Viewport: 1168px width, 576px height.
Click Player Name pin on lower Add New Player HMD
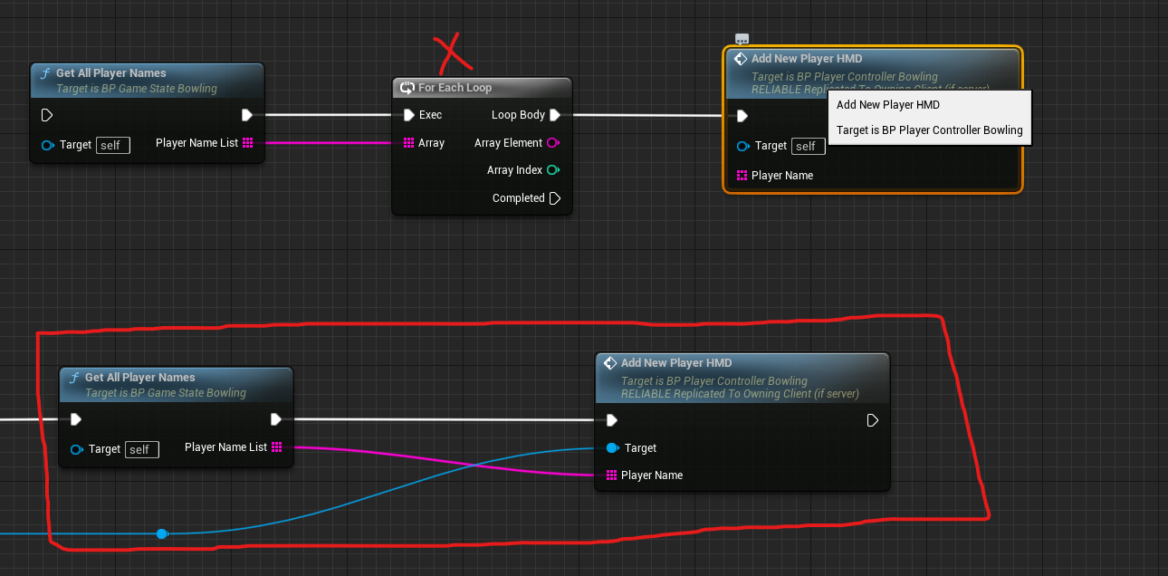coord(612,475)
